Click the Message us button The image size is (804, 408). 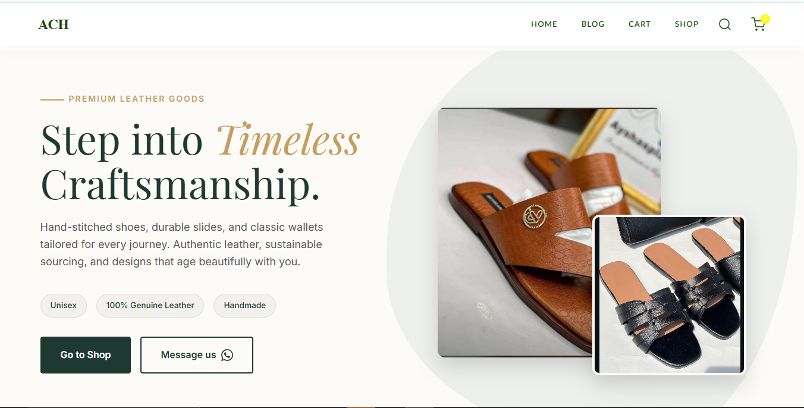click(197, 355)
